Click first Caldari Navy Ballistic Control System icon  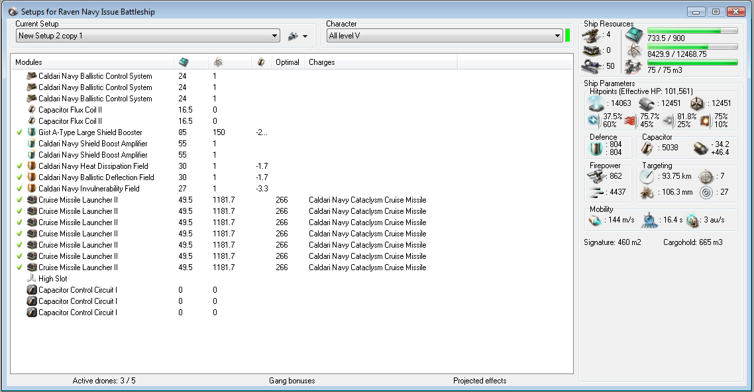32,76
